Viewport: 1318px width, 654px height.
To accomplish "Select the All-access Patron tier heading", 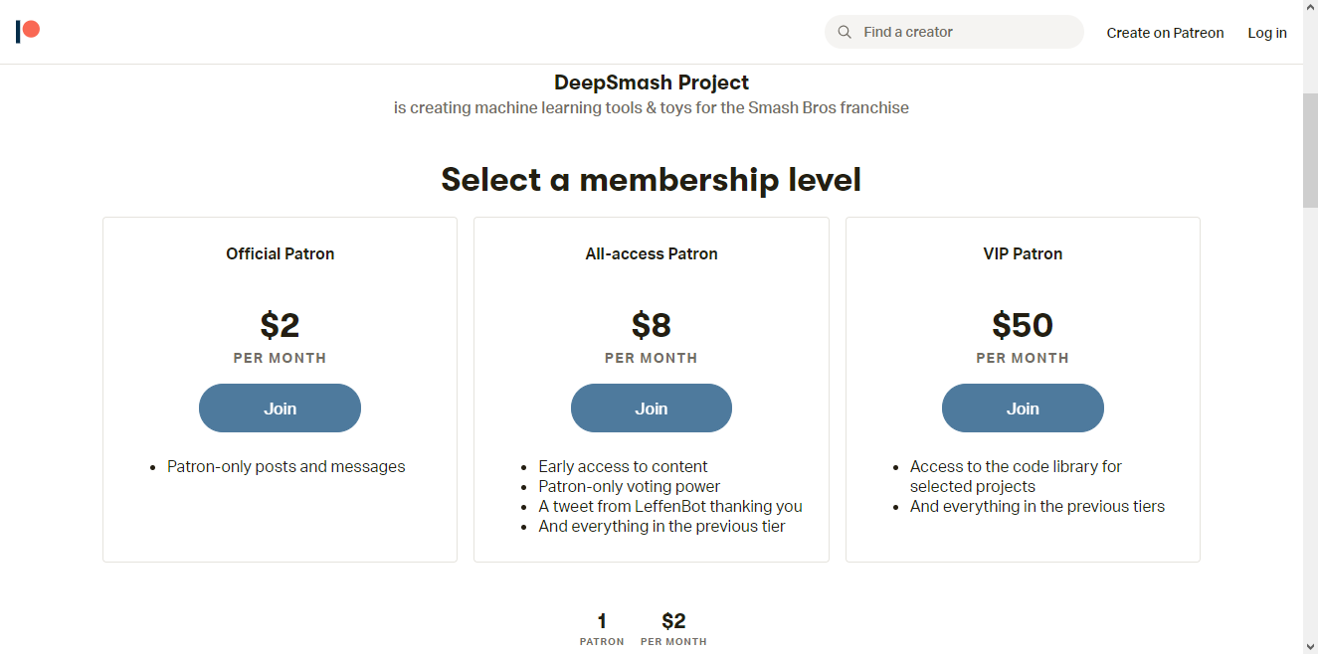I will pyautogui.click(x=652, y=254).
